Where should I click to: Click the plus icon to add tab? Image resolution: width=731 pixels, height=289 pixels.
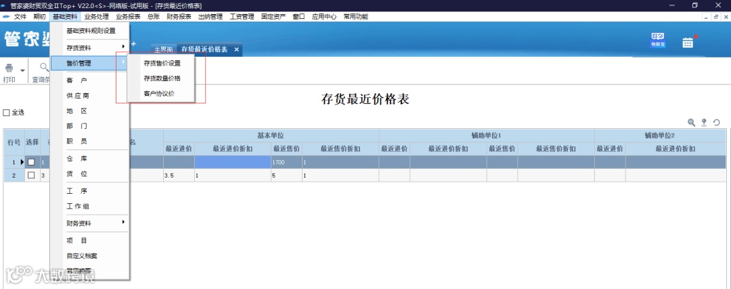tap(133, 44)
